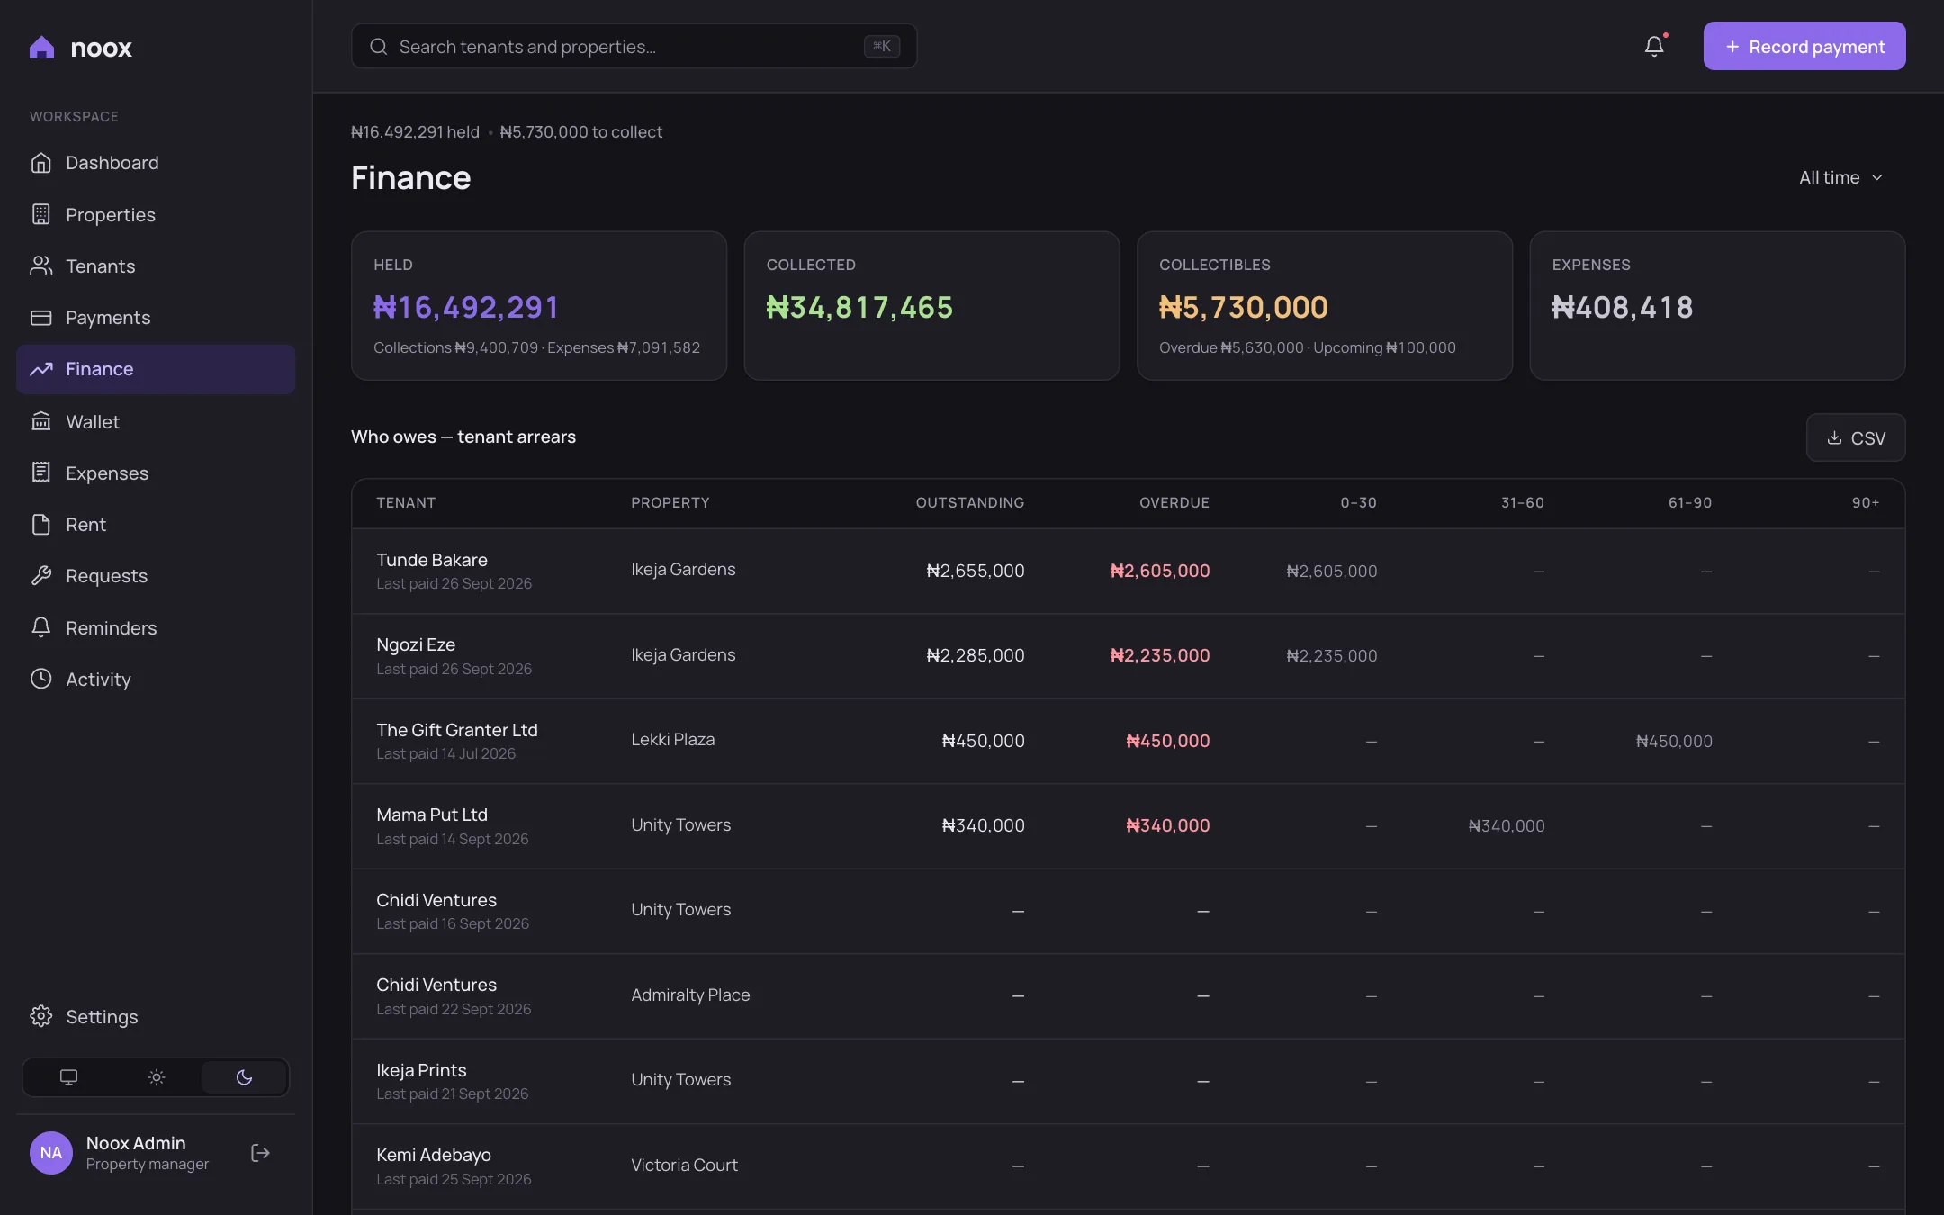This screenshot has height=1215, width=1944.
Task: Click the log out icon
Action: click(260, 1153)
